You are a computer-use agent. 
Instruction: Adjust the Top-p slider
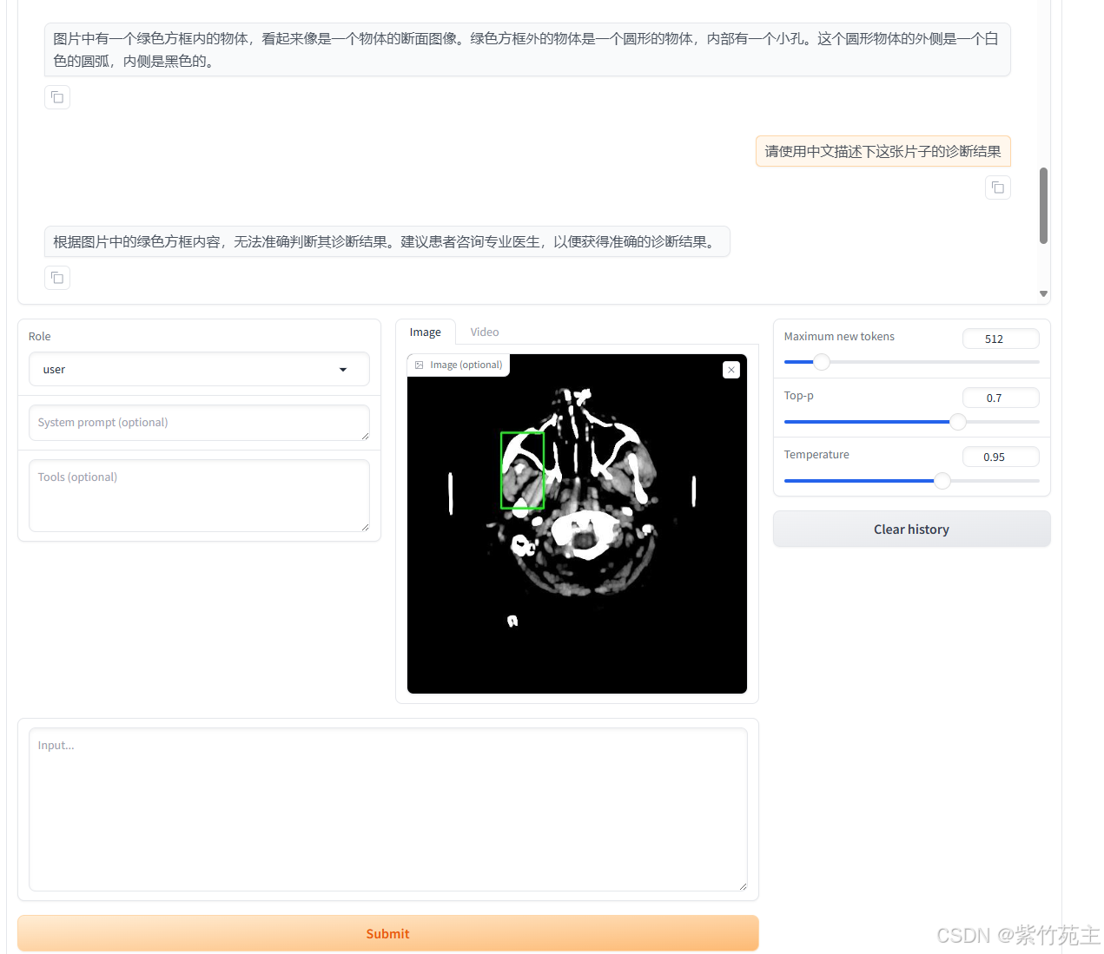(x=957, y=422)
